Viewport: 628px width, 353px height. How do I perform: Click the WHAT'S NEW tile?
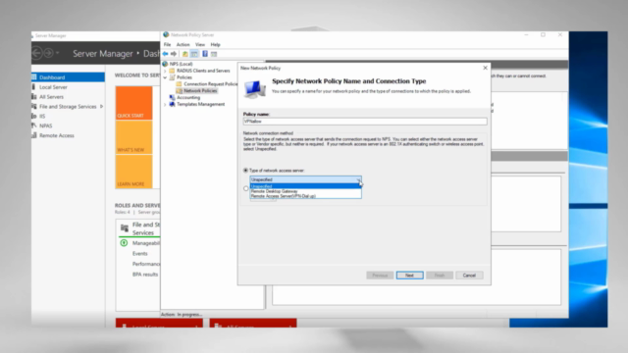133,137
